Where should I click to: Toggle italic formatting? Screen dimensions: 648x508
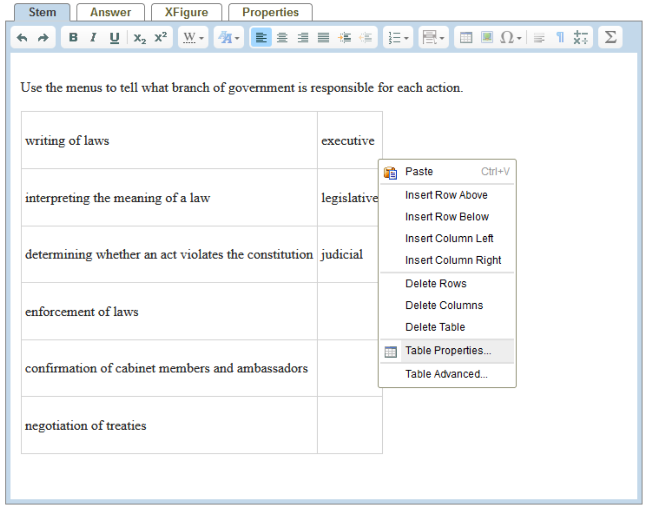click(93, 38)
